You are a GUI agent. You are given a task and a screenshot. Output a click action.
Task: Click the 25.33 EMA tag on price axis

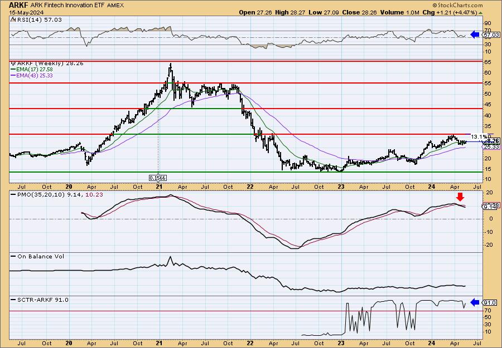click(492, 146)
